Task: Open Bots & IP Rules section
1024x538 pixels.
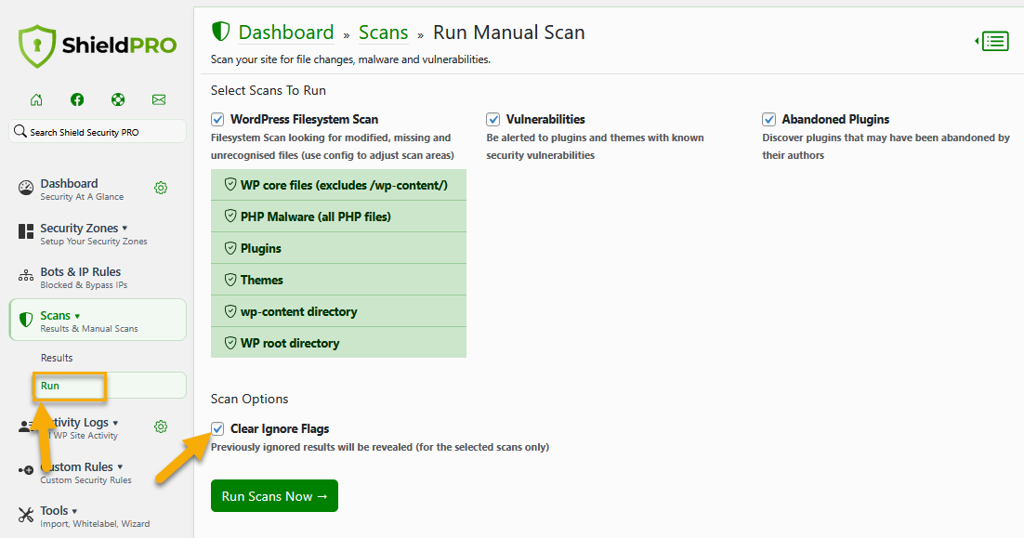Action: pos(80,271)
